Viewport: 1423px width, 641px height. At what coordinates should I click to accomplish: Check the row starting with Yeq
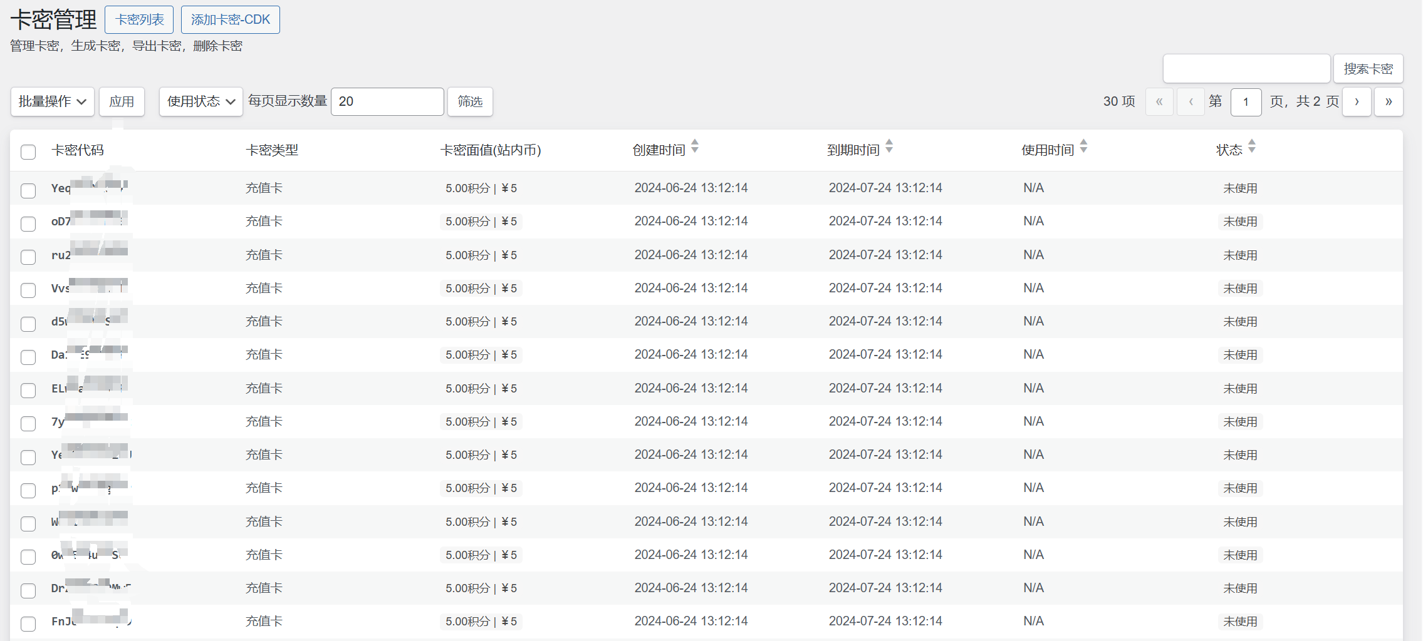[x=28, y=190]
